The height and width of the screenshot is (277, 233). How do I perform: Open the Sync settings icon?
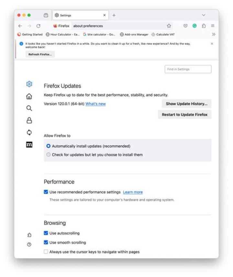pyautogui.click(x=29, y=133)
